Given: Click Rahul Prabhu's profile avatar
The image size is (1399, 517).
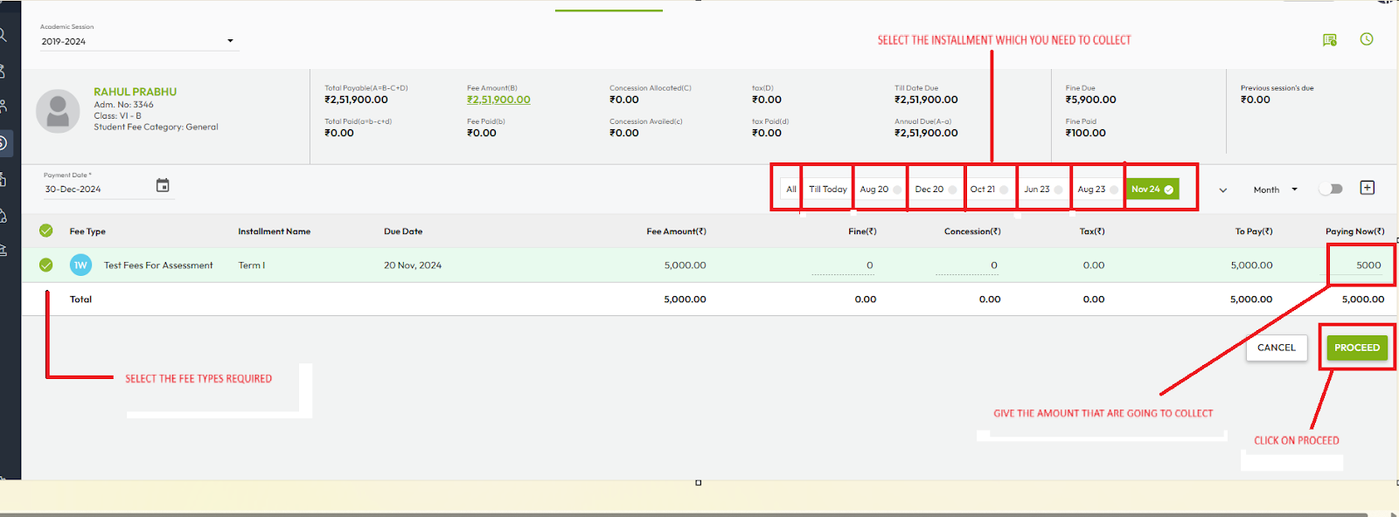Looking at the screenshot, I should (x=58, y=111).
